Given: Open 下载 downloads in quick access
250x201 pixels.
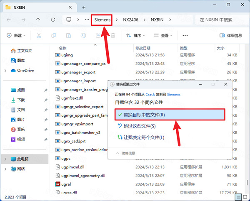Looking at the screenshot, I should pyautogui.click(x=17, y=100).
